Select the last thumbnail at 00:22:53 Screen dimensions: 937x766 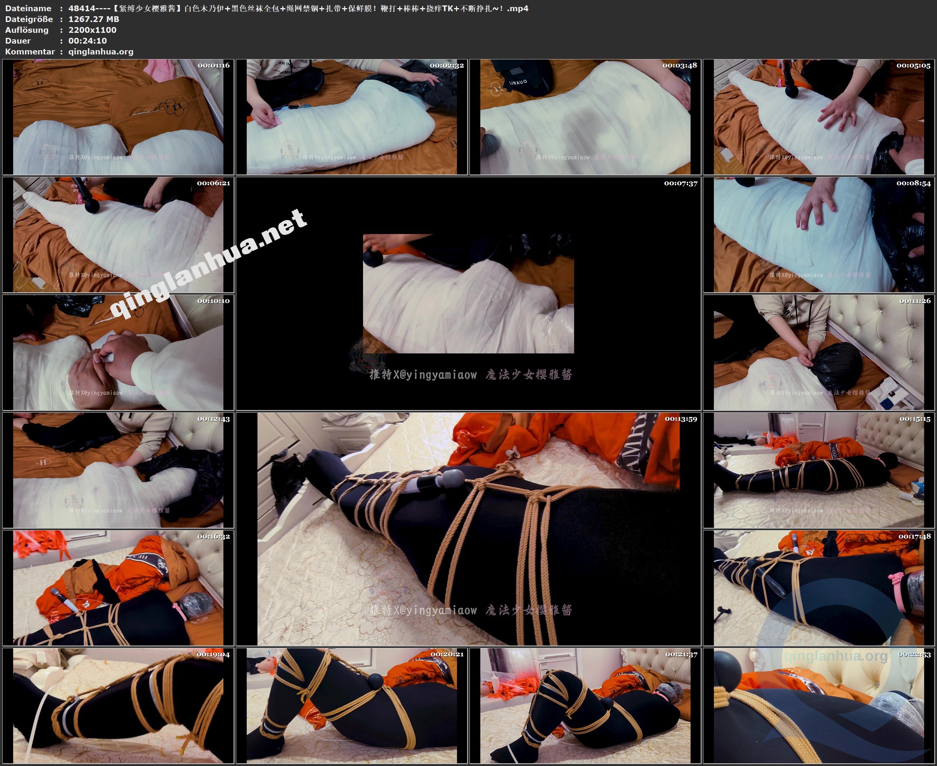[x=819, y=705]
